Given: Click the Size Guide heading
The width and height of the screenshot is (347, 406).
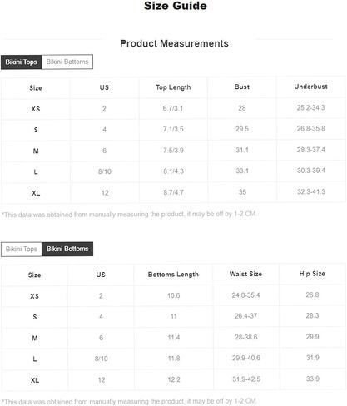Looking at the screenshot, I should 176,6.
